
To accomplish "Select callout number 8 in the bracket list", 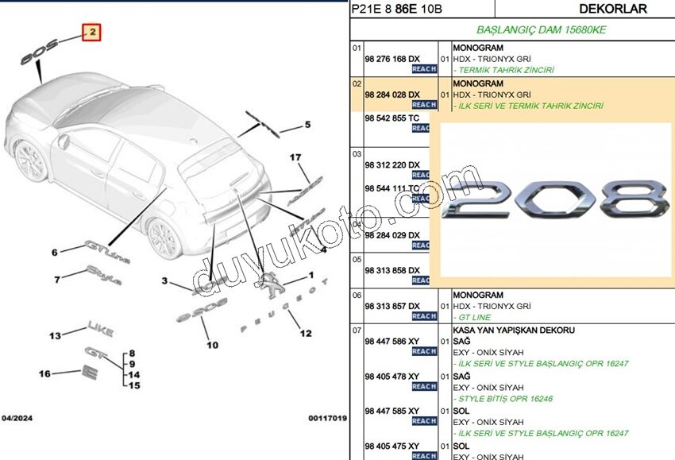I will point(132,354).
